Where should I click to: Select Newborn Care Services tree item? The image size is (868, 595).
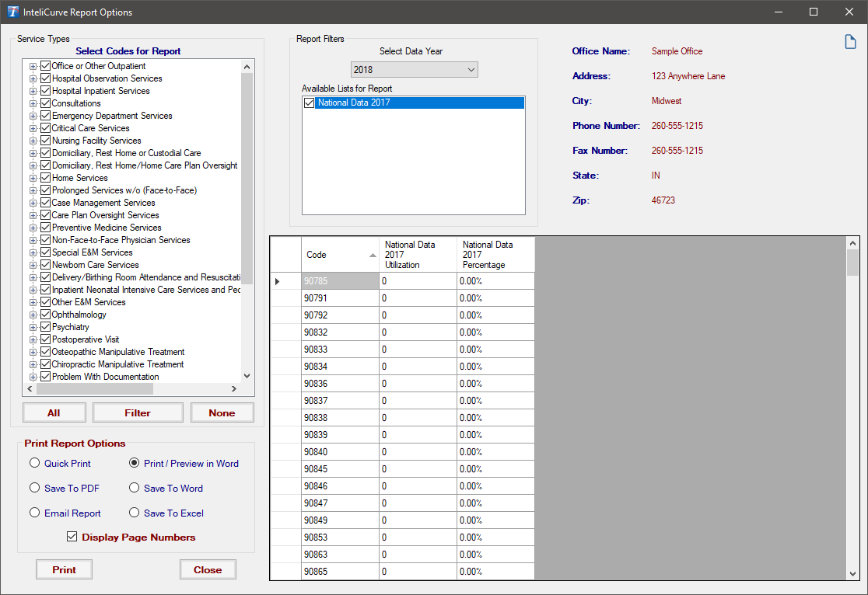95,265
